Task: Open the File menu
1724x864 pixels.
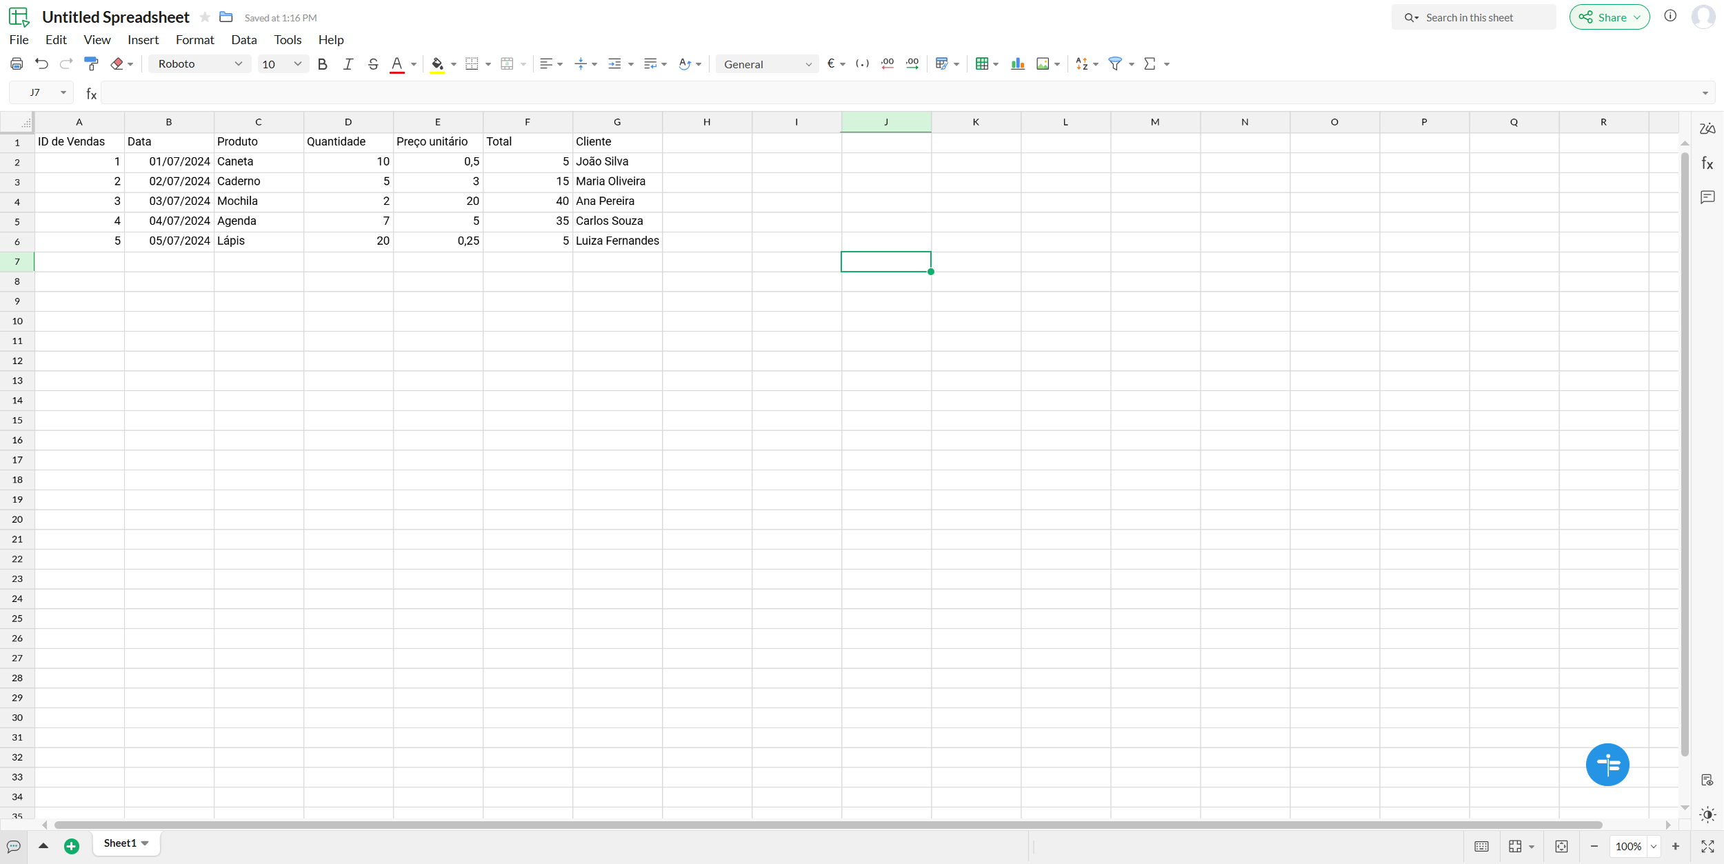Action: (x=19, y=40)
